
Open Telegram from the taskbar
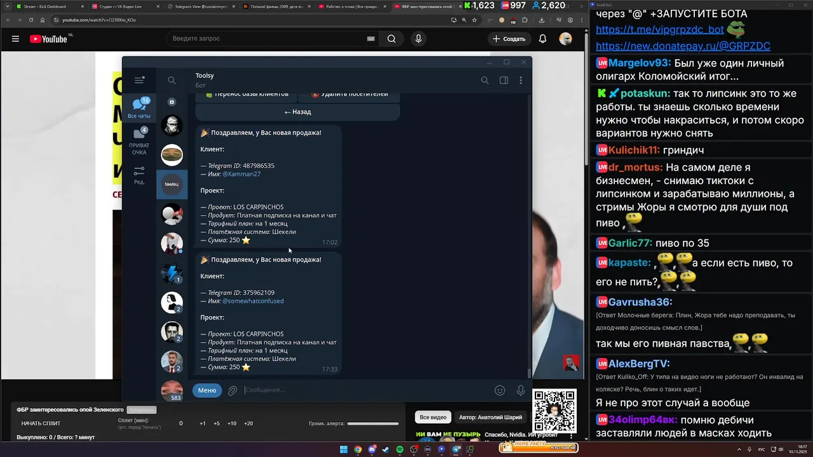[x=456, y=449]
